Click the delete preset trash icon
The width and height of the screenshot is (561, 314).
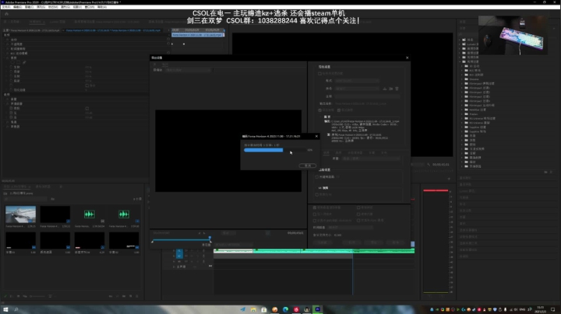(x=397, y=89)
